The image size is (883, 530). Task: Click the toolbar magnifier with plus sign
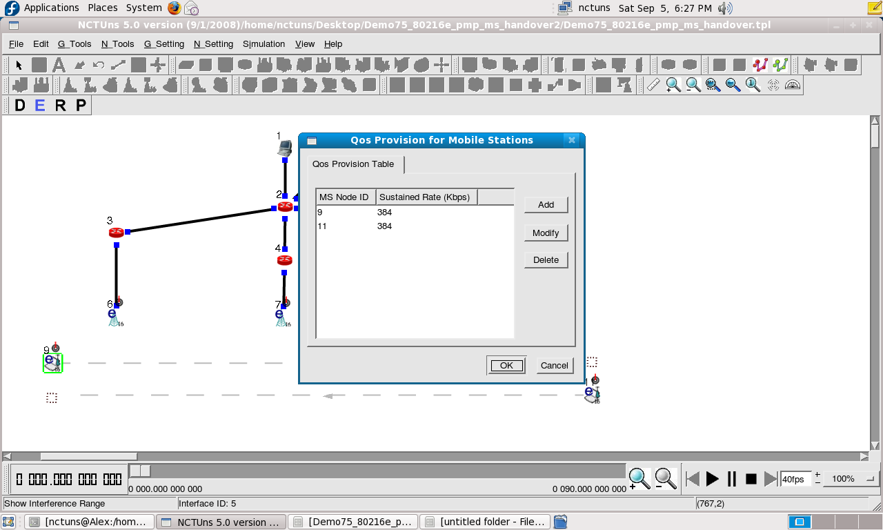[673, 85]
